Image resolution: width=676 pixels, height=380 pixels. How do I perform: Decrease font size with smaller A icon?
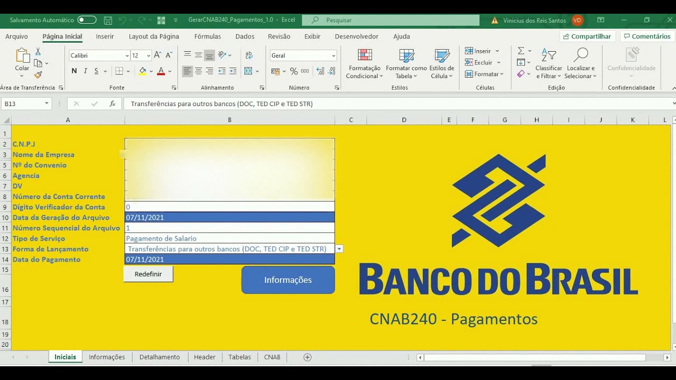[169, 55]
